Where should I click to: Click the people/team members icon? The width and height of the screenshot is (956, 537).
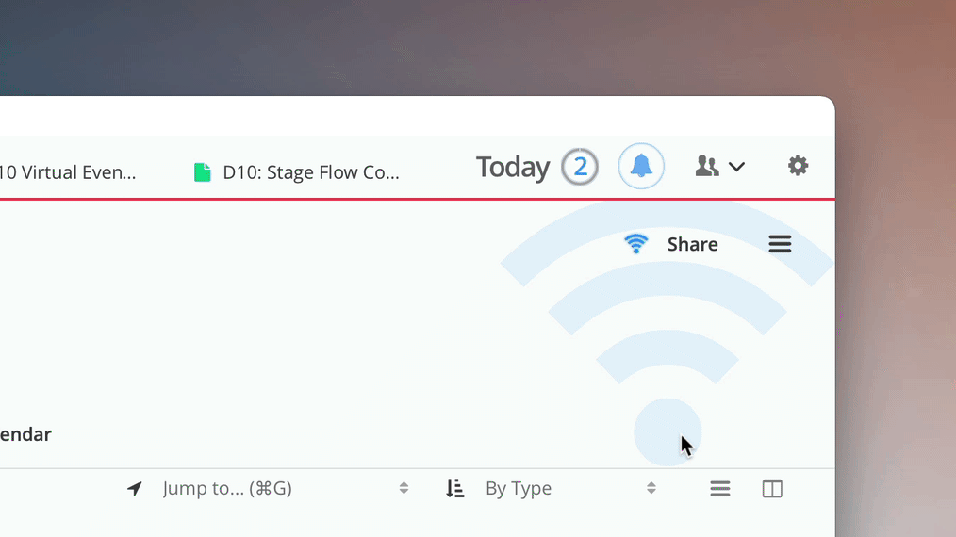[706, 167]
